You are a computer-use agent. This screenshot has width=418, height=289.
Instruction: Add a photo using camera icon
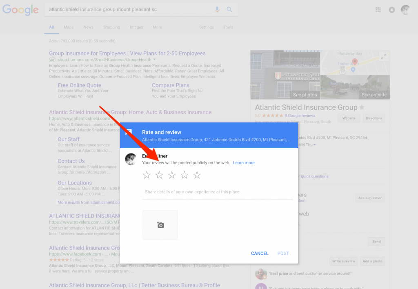click(160, 225)
